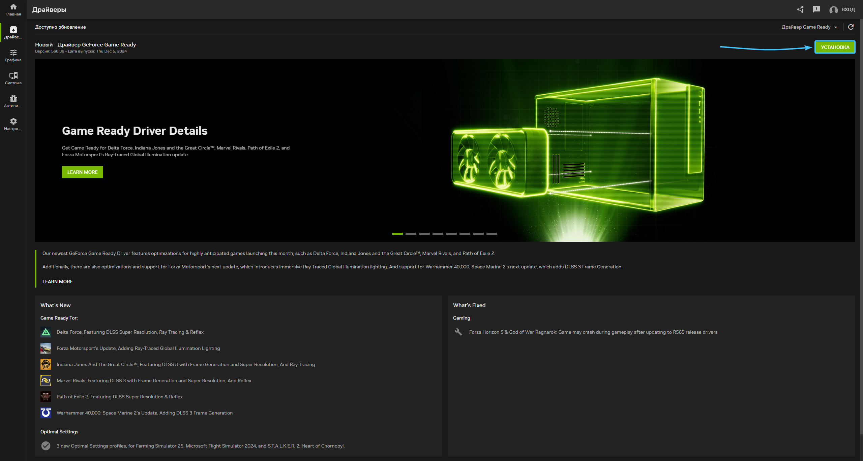Click Forza Horizon 5 crash fix text
The height and width of the screenshot is (461, 863).
pos(593,332)
